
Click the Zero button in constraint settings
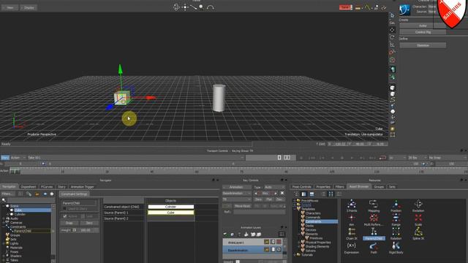(x=89, y=223)
